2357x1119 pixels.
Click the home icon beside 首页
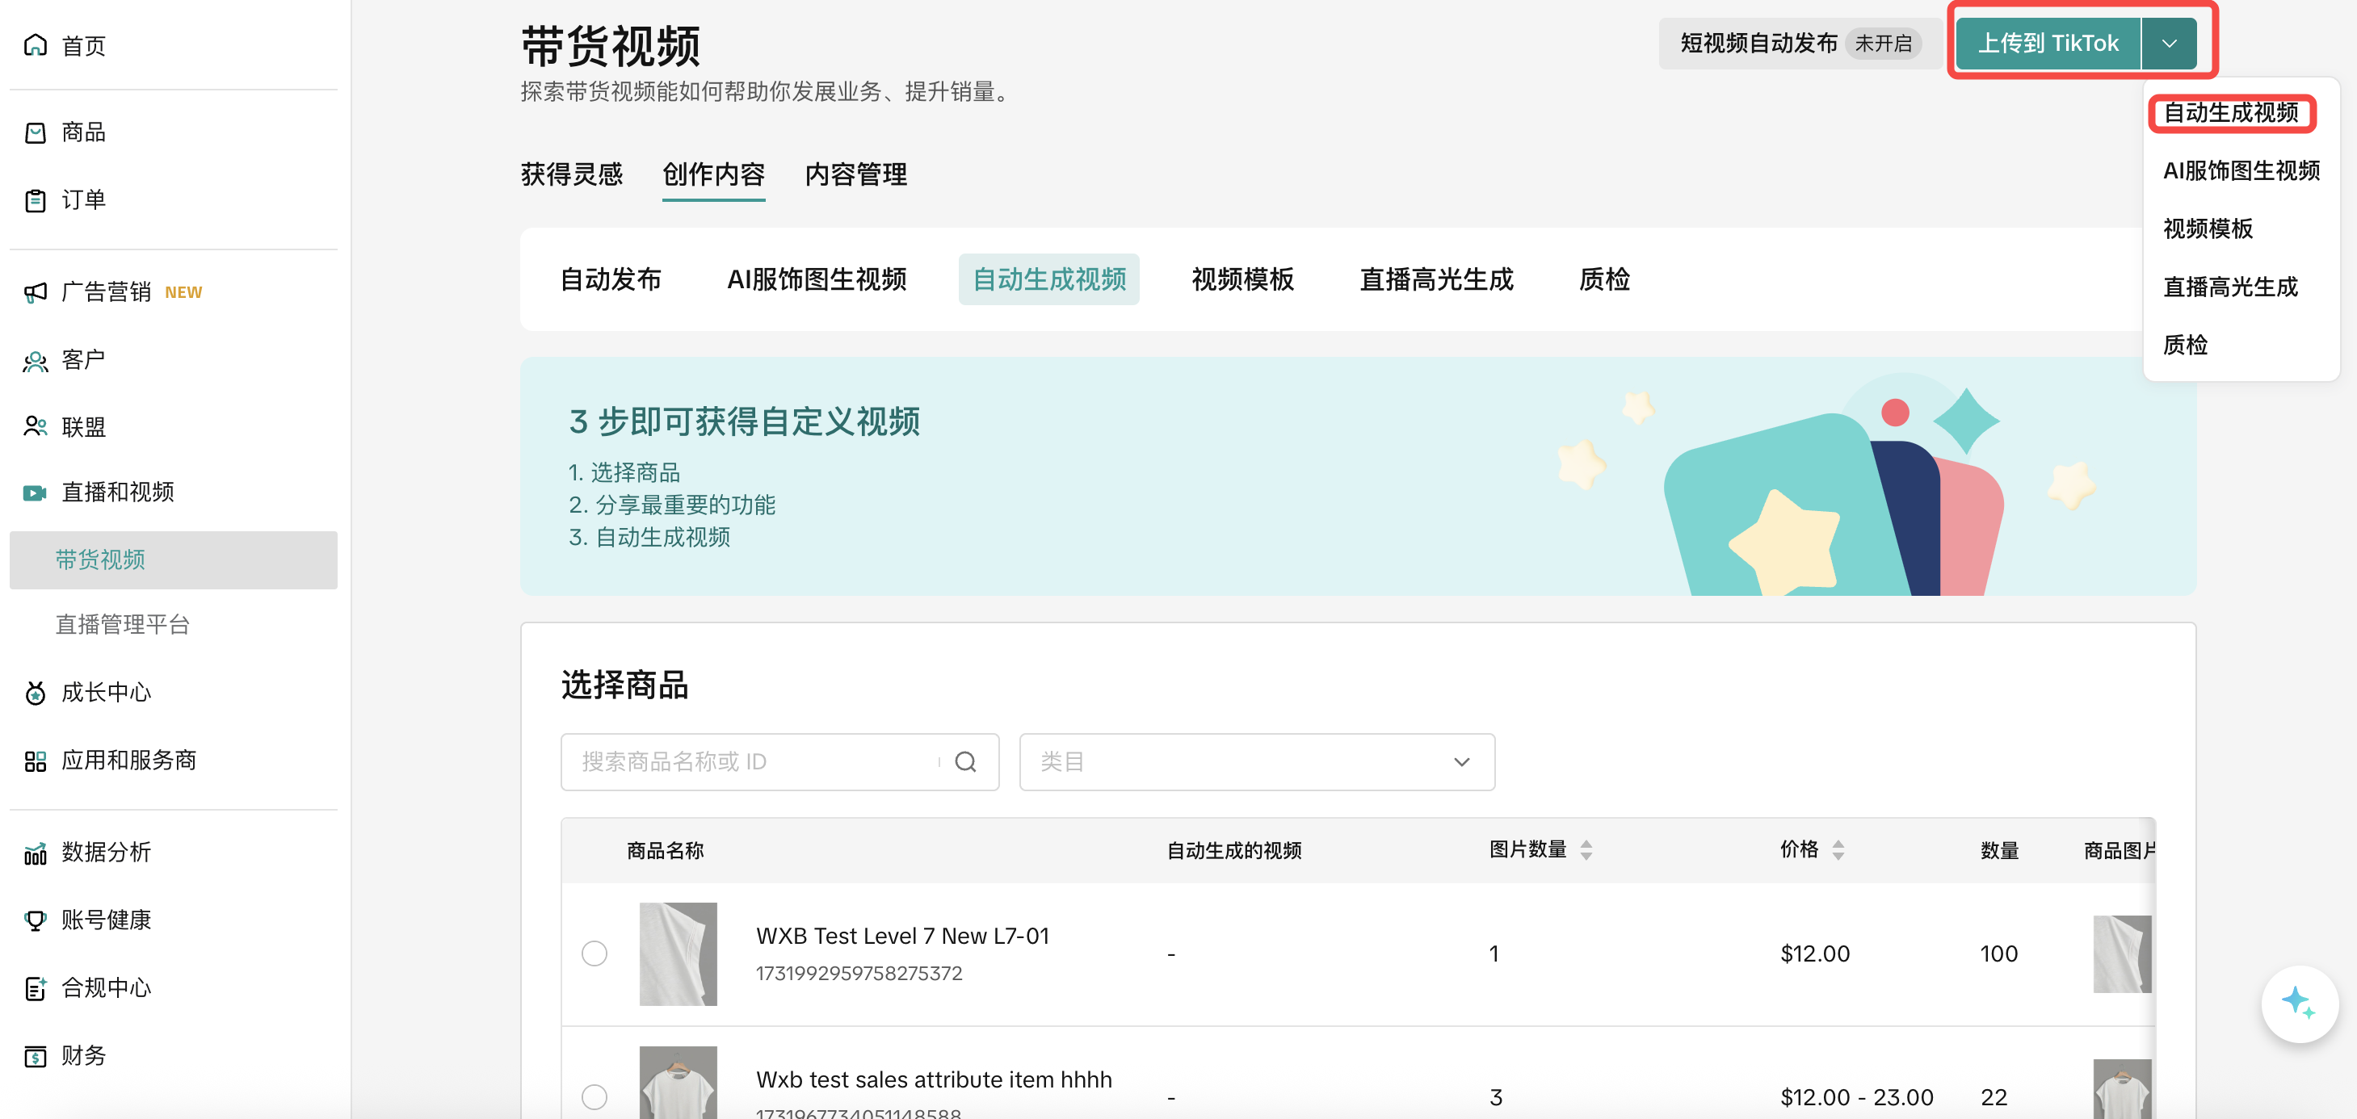pos(35,44)
